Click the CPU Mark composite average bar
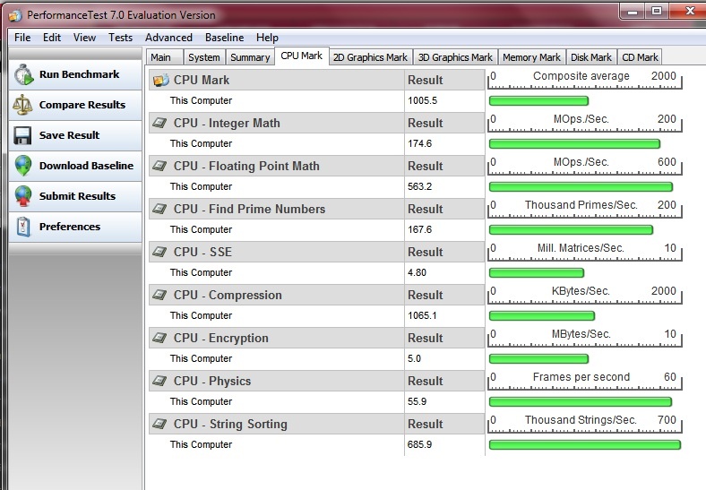Viewport: 706px width, 490px height. 538,101
